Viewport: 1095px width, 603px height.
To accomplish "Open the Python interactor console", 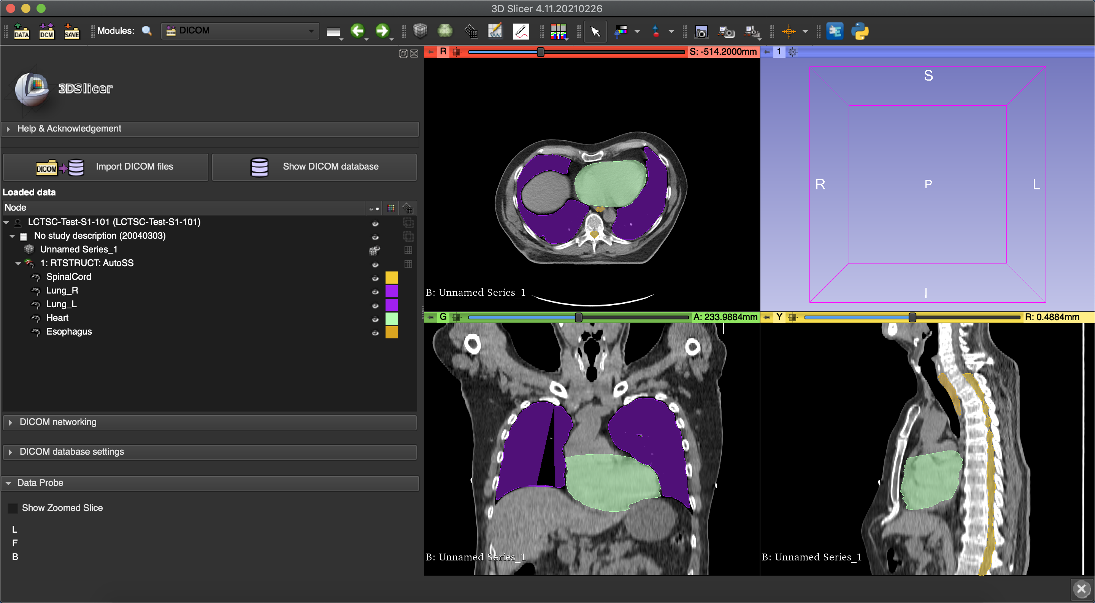I will pos(860,31).
